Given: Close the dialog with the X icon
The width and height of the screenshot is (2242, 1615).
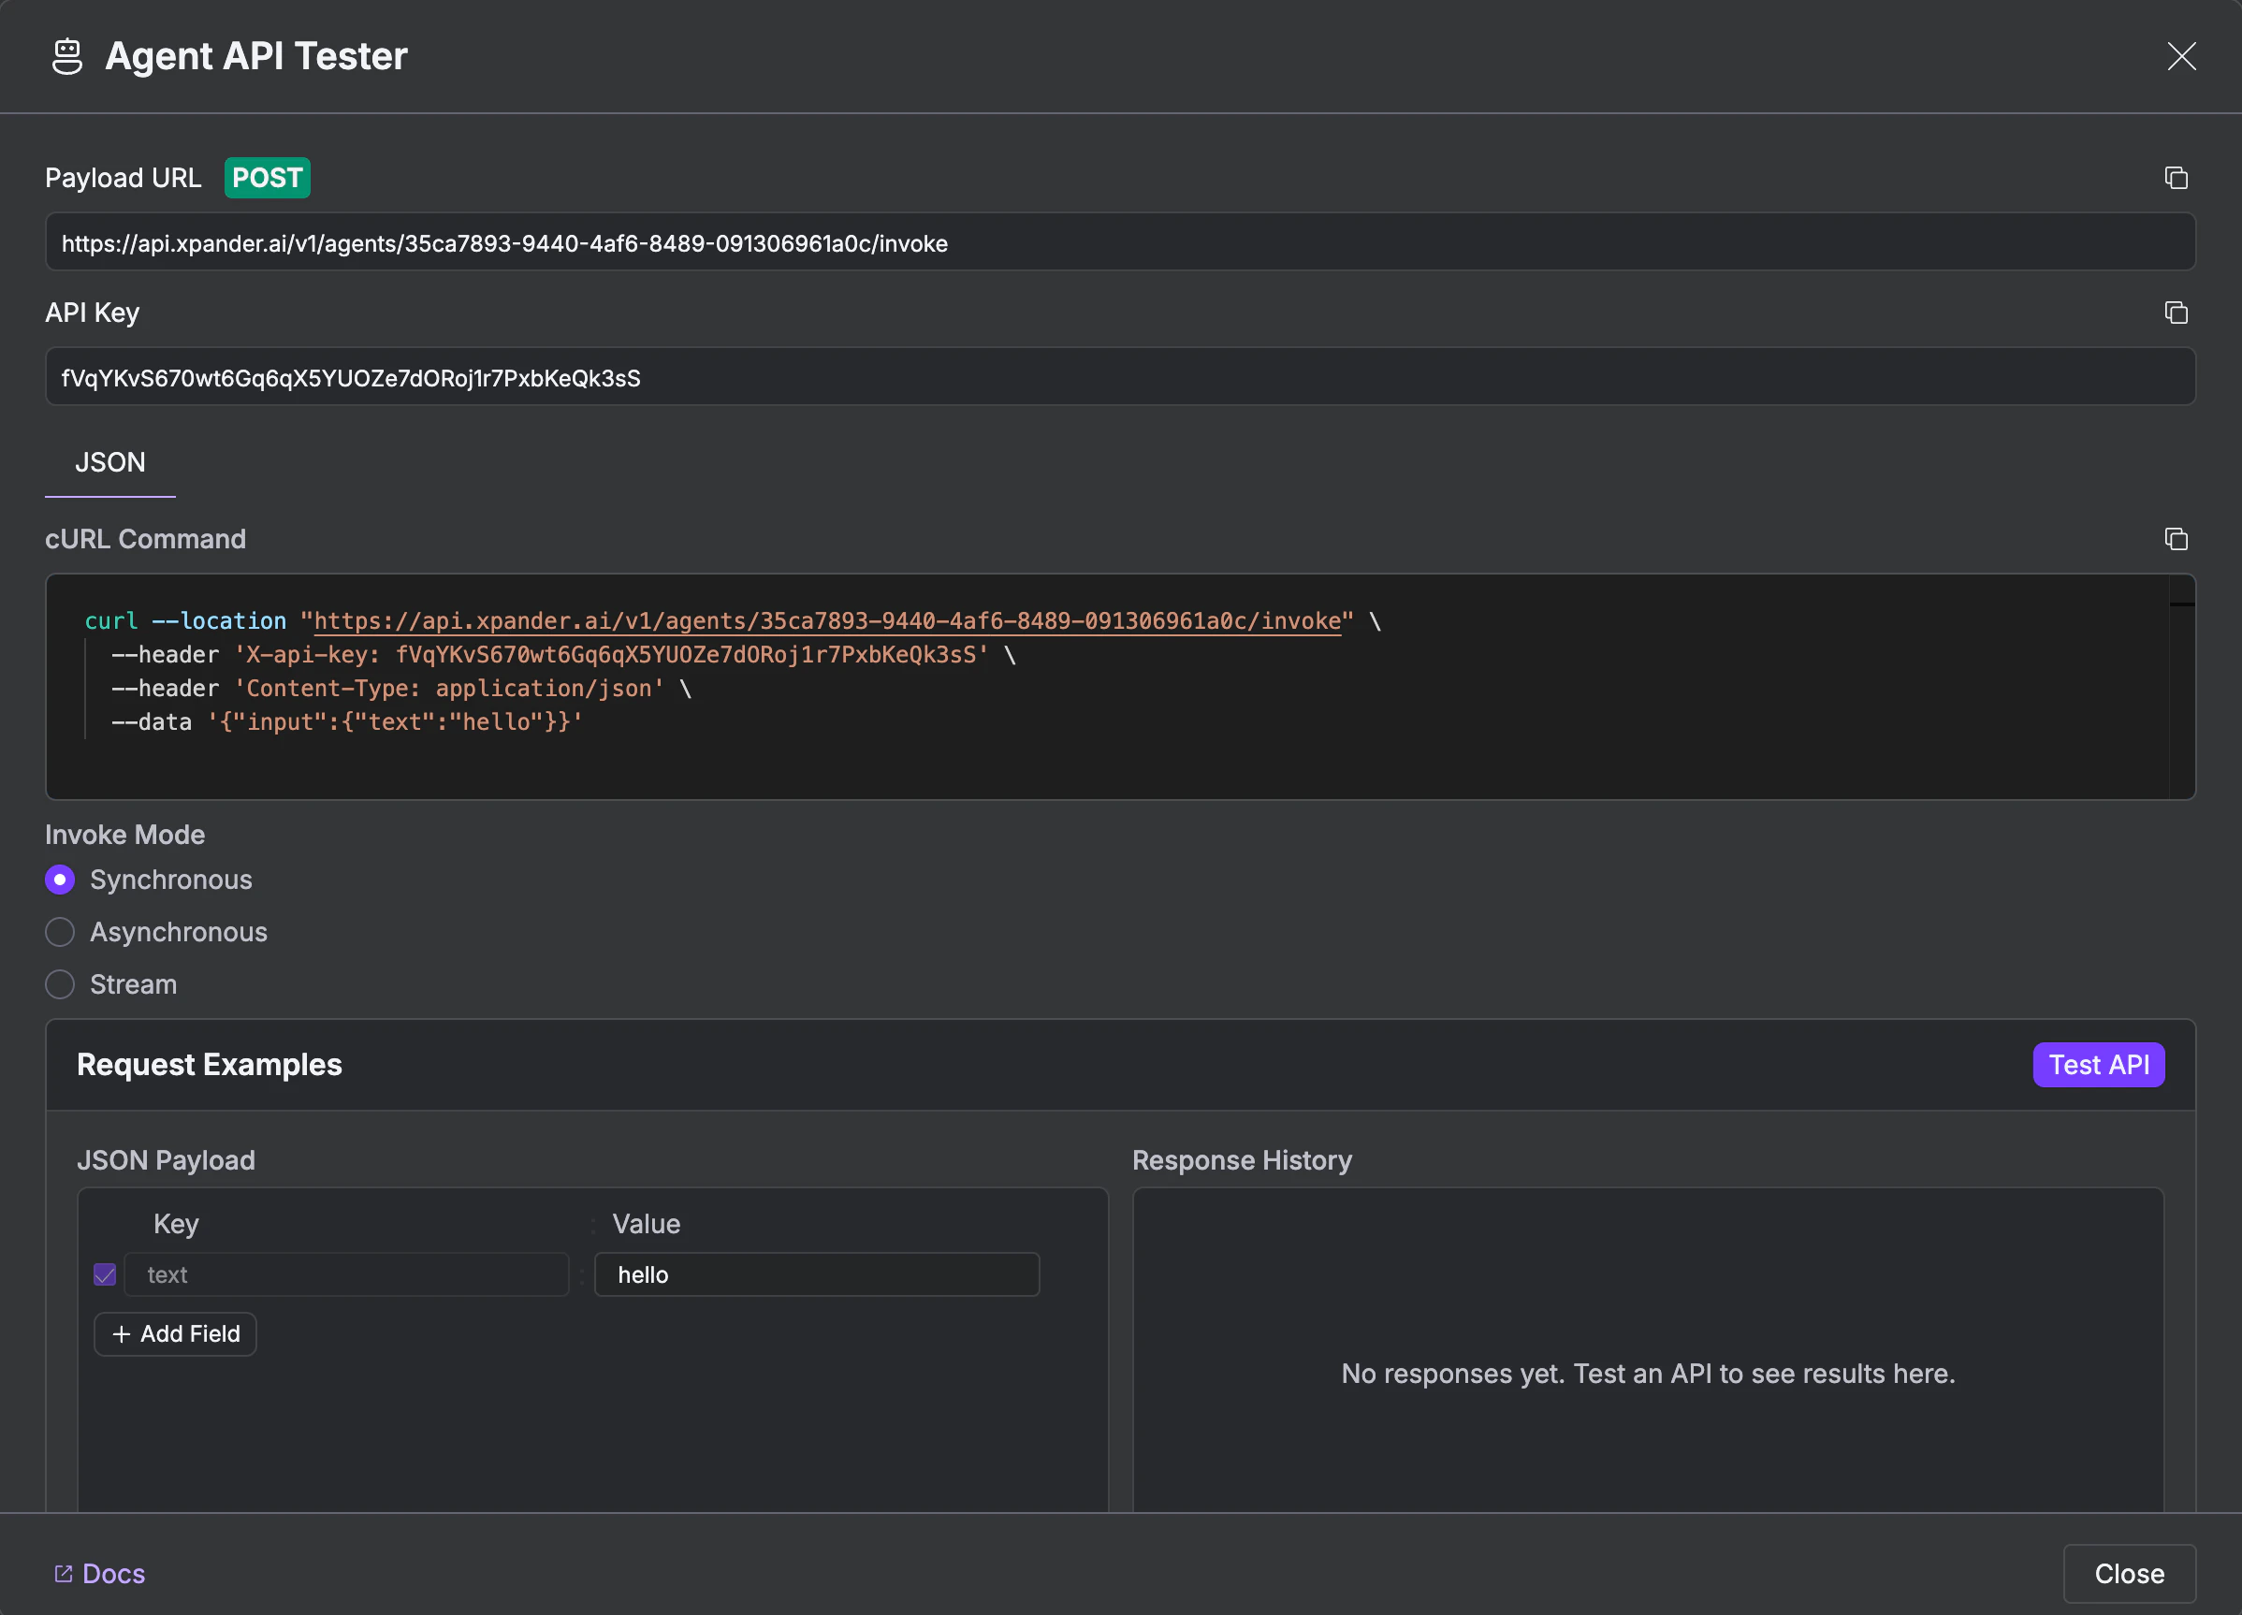Looking at the screenshot, I should pyautogui.click(x=2181, y=56).
